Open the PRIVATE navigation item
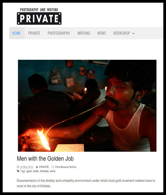Viewport: 166px width, 195px height. click(x=34, y=33)
